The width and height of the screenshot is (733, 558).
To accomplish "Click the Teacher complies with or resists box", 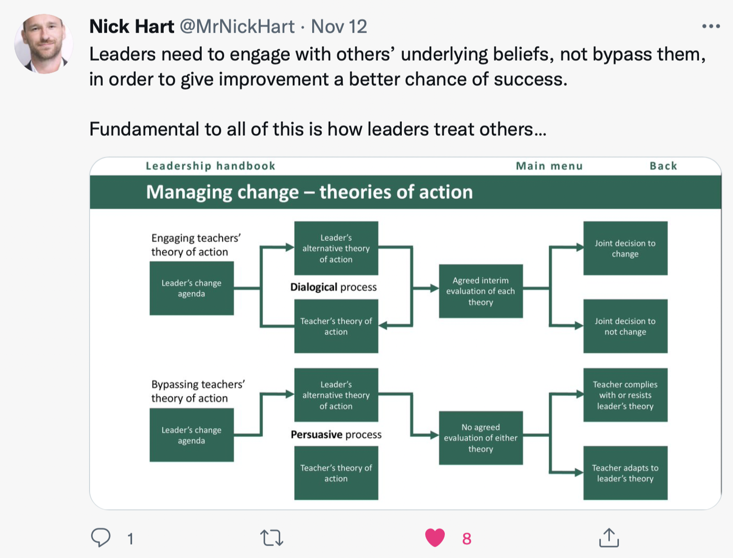I will click(625, 395).
